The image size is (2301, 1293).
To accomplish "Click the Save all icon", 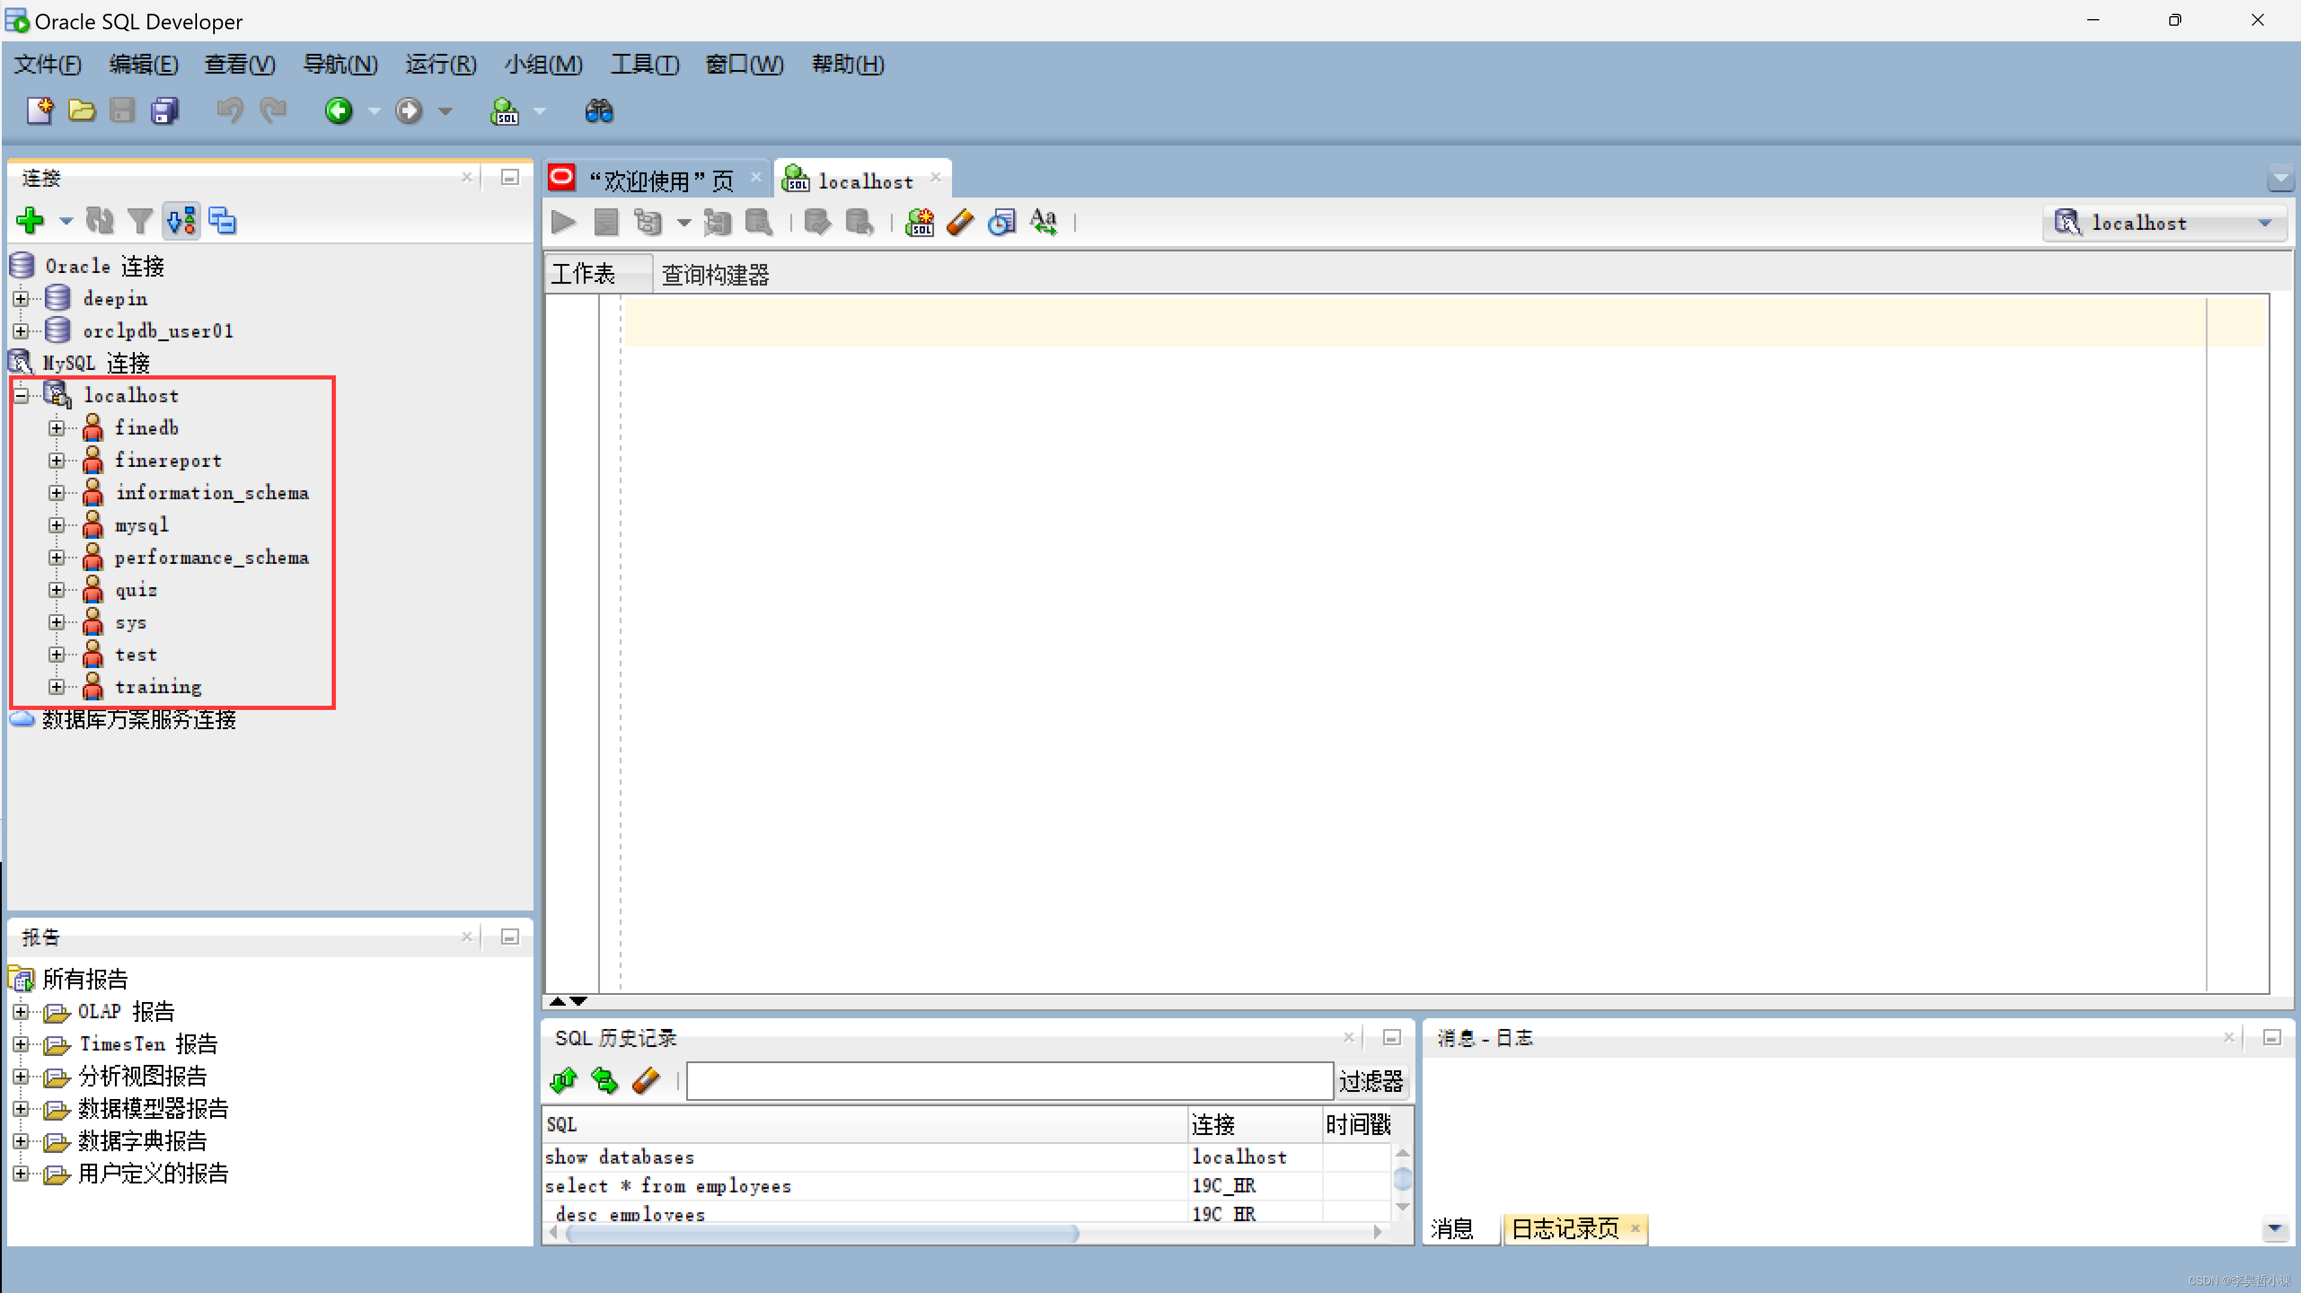I will pos(165,111).
